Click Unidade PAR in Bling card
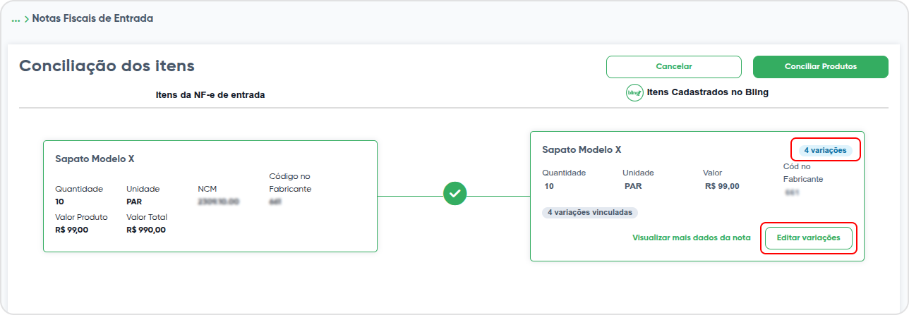909x315 pixels. [x=633, y=186]
